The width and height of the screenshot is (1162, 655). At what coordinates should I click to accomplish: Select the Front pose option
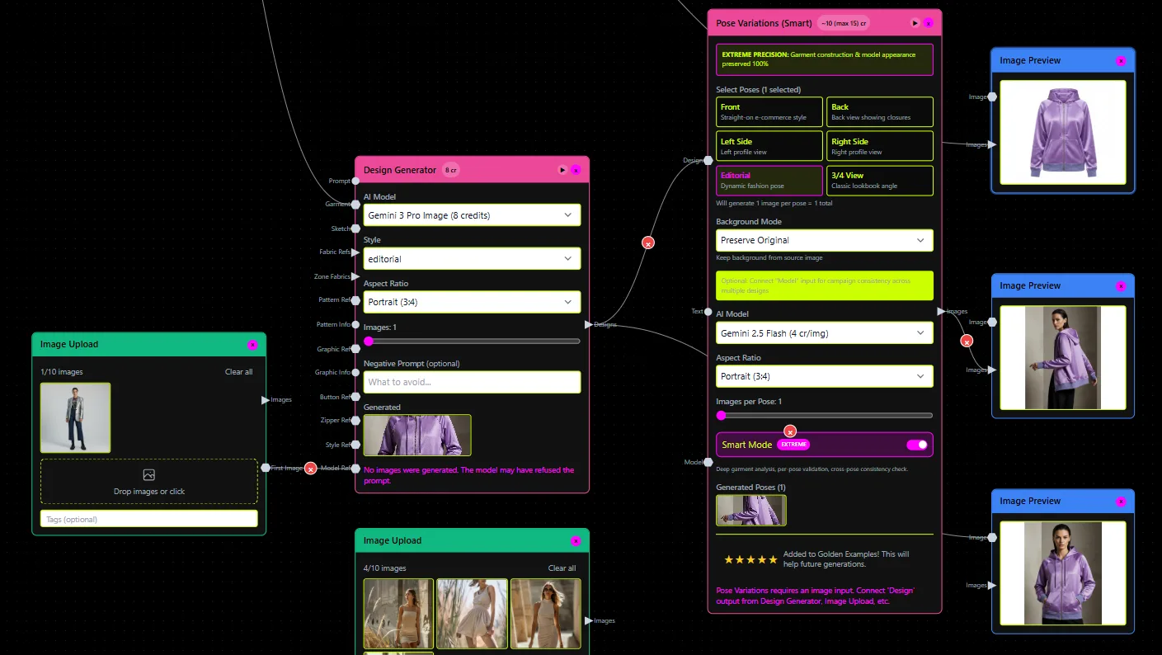(x=769, y=111)
